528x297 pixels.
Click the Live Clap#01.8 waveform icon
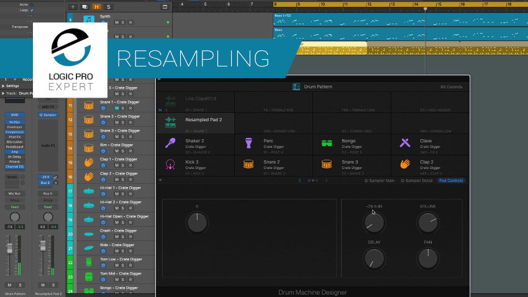pos(170,101)
